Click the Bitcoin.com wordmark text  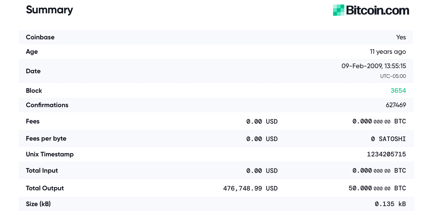[x=377, y=10]
